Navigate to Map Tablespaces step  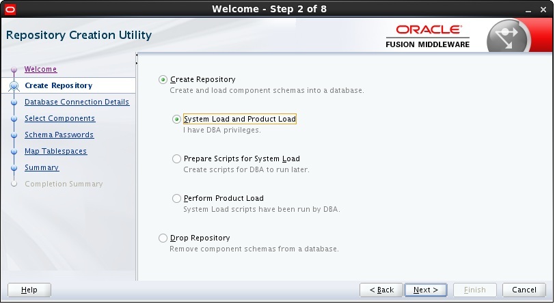(55, 151)
